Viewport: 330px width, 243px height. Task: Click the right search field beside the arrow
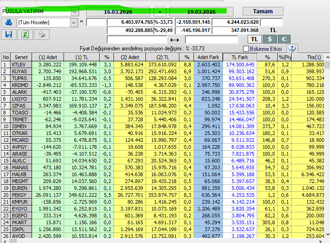[211, 39]
